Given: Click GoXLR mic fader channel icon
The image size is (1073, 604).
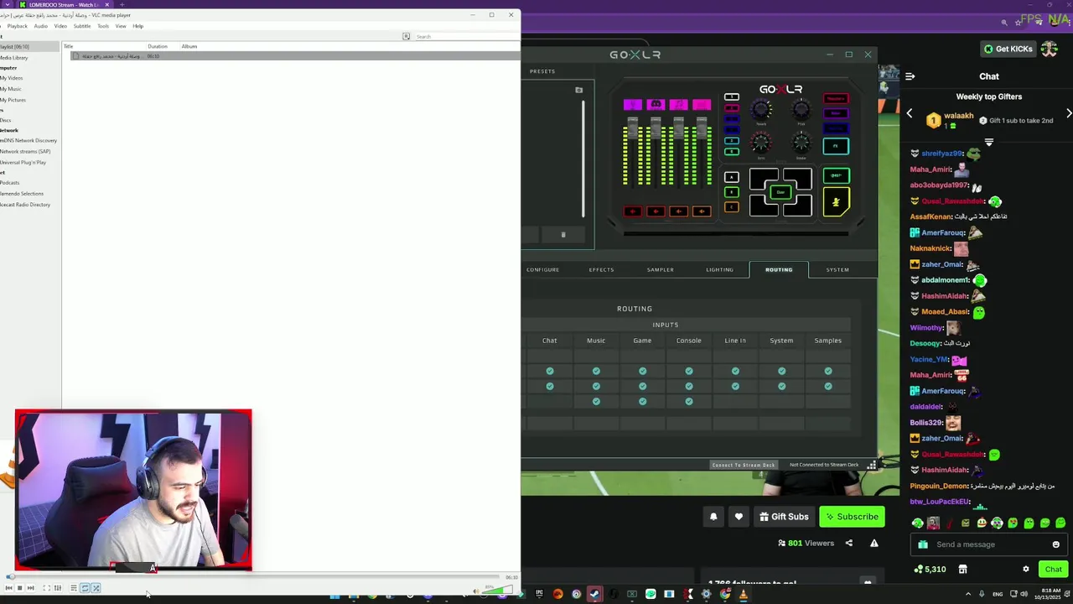Looking at the screenshot, I should tap(633, 105).
